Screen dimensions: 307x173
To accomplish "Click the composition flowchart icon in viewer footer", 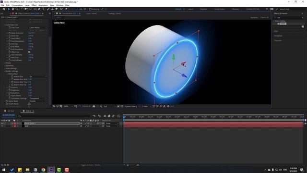I will 164,106.
